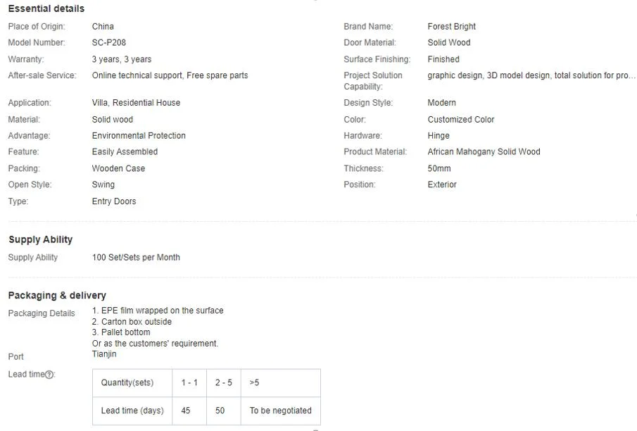
Task: Click the truncated Project Solution Capability value
Action: coord(531,75)
